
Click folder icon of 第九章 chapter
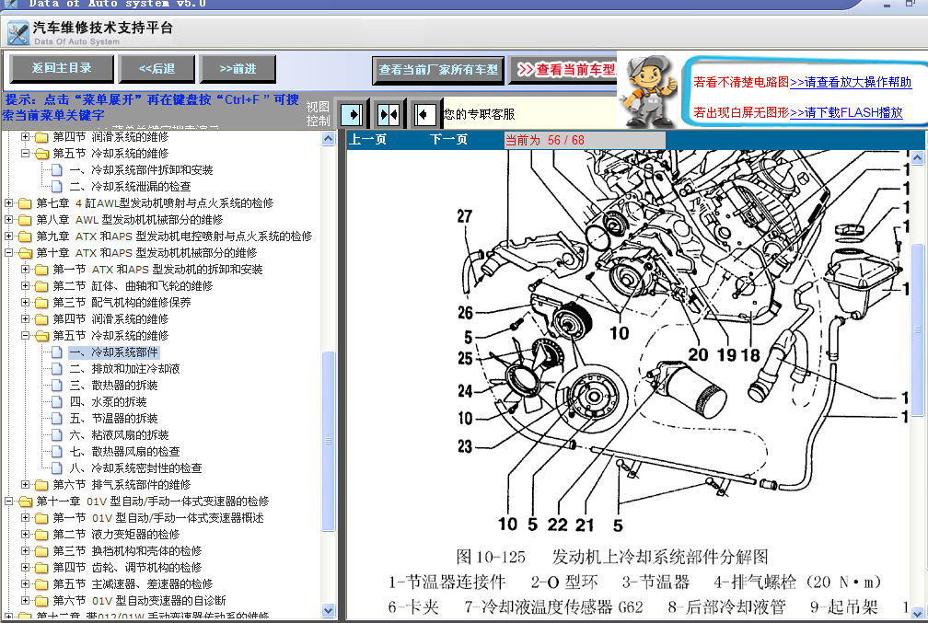[25, 237]
